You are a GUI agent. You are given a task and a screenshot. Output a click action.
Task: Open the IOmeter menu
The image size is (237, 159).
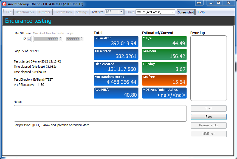coord(44,12)
